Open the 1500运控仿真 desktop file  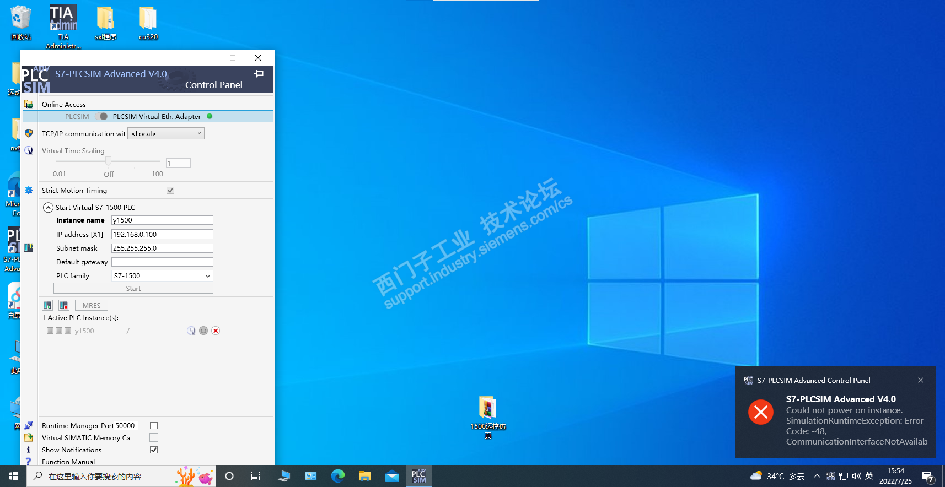(488, 417)
